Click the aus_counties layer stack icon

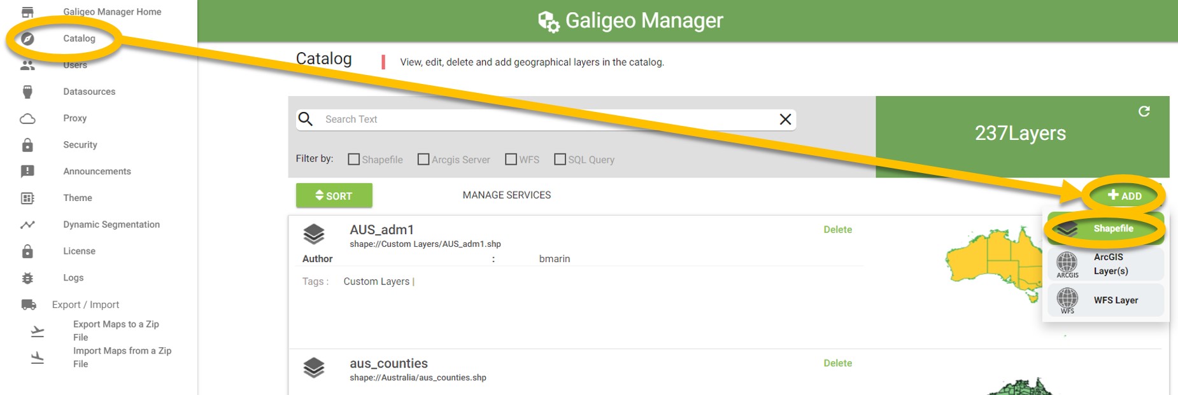[314, 368]
